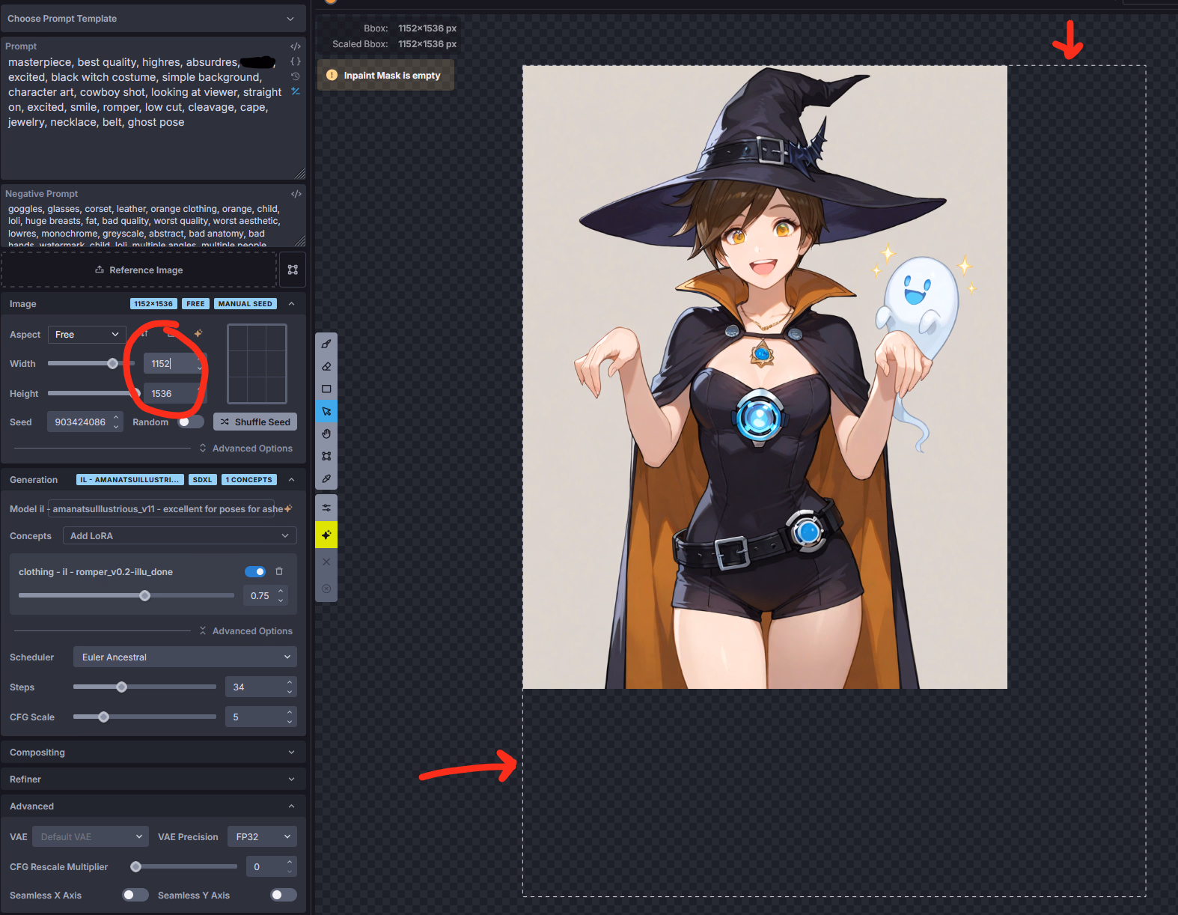This screenshot has height=915, width=1178.
Task: Delete the romper LoRA with trash icon
Action: point(279,571)
